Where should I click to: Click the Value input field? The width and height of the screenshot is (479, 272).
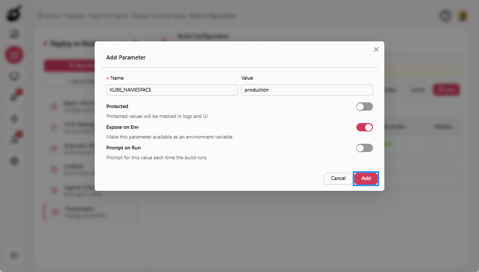click(x=307, y=90)
